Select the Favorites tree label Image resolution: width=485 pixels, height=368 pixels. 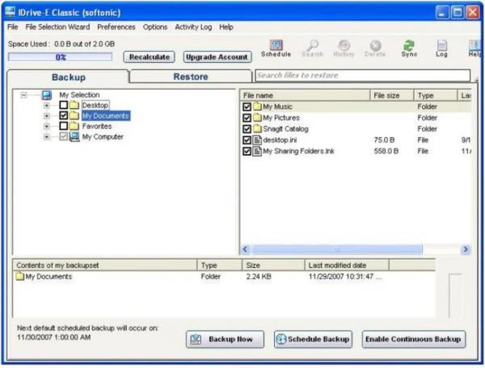tap(97, 126)
